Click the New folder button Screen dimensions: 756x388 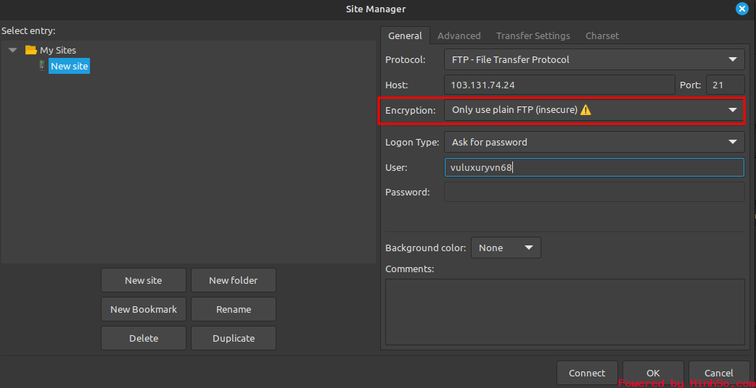tap(234, 280)
